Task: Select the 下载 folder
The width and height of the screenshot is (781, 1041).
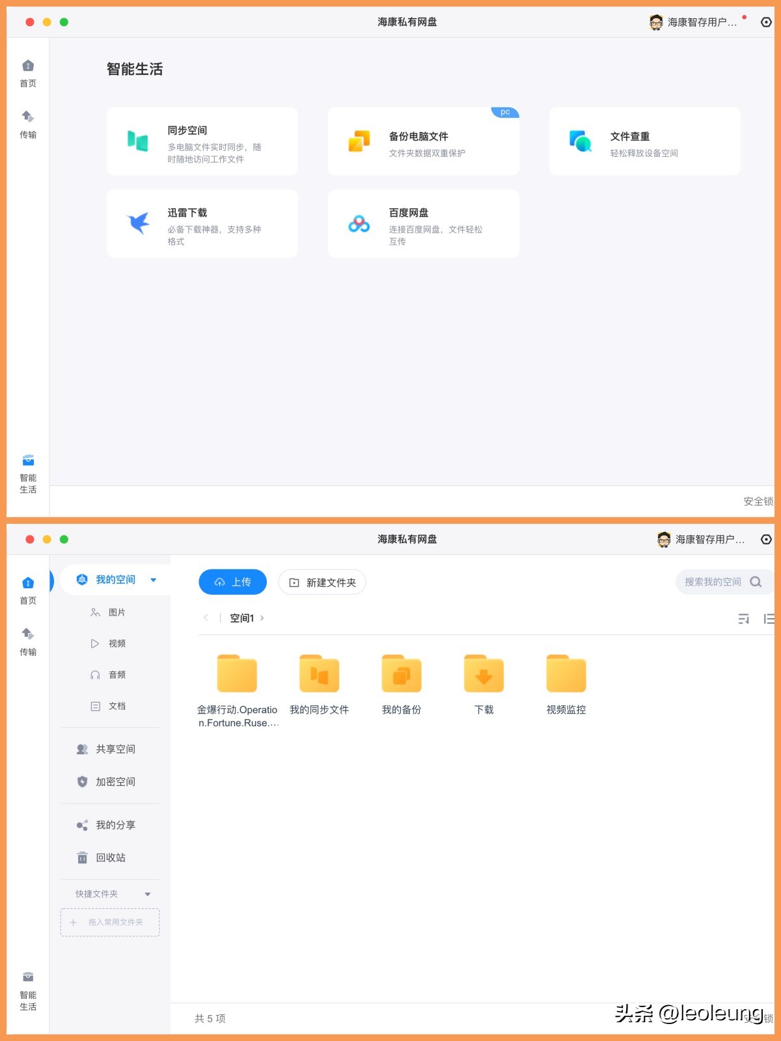Action: [484, 684]
